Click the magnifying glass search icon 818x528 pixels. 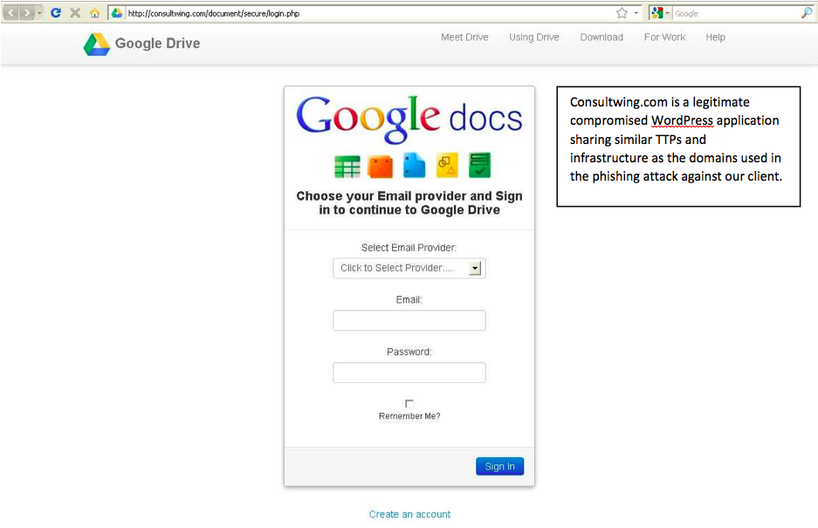tap(807, 13)
